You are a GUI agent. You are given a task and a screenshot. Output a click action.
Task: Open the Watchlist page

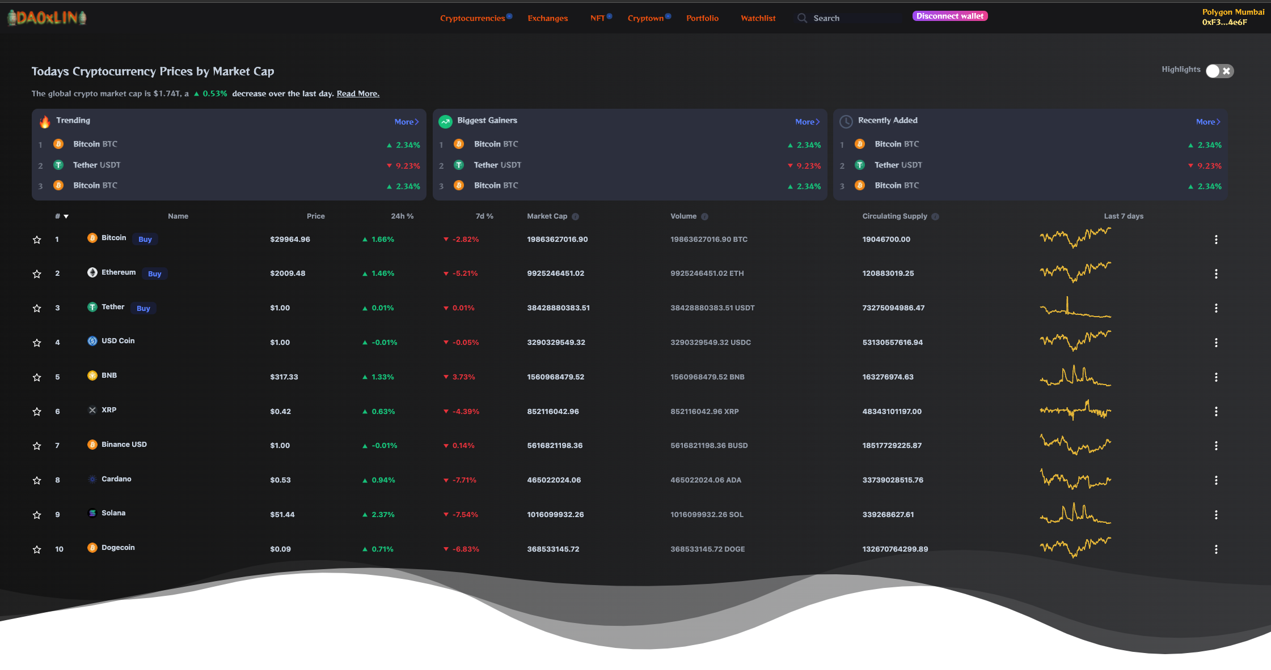[x=758, y=18]
